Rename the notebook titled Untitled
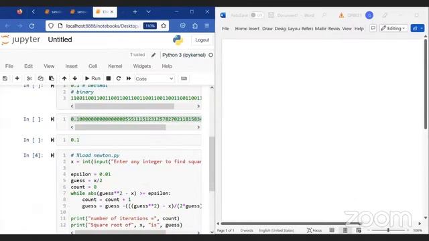Screen dimensions: 429x241 [x=60, y=39]
